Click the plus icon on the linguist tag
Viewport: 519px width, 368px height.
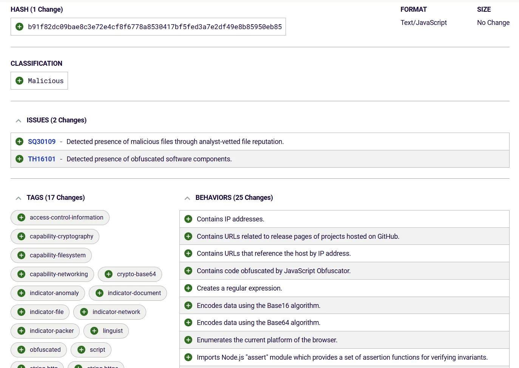pyautogui.click(x=93, y=331)
